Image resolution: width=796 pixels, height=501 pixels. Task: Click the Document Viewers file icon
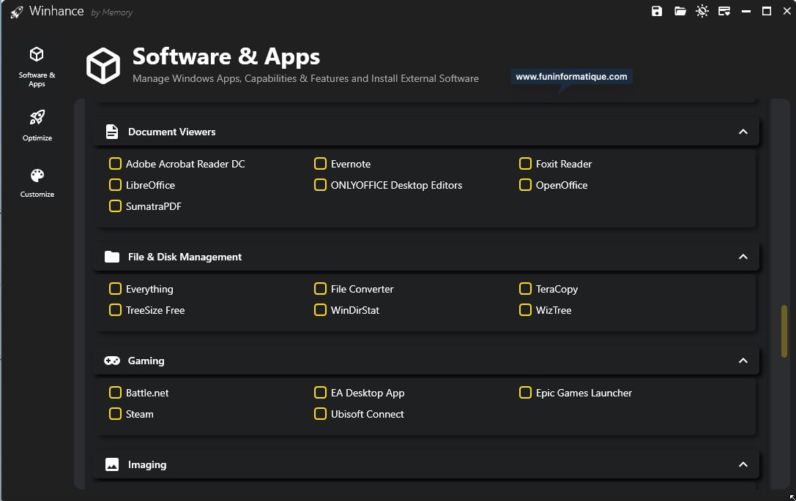[112, 132]
